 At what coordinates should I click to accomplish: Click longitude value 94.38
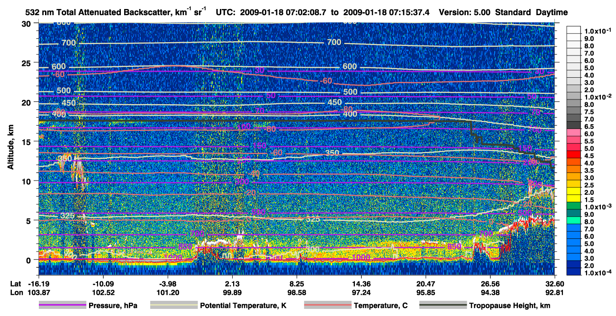(490, 292)
